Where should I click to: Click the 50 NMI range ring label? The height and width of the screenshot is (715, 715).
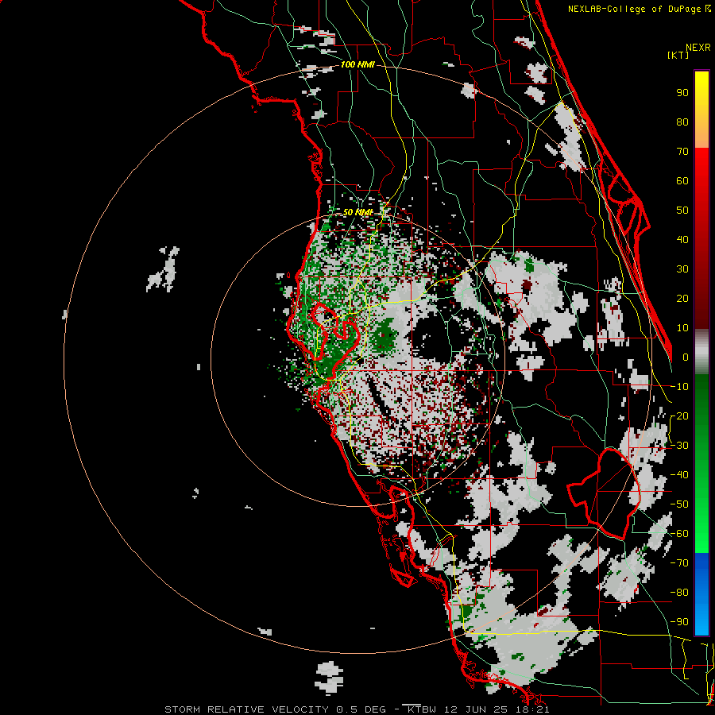click(x=358, y=212)
